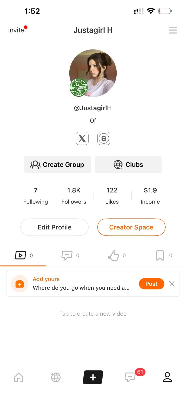This screenshot has width=186, height=403.
Task: Tap the X social link icon
Action: pyautogui.click(x=82, y=138)
